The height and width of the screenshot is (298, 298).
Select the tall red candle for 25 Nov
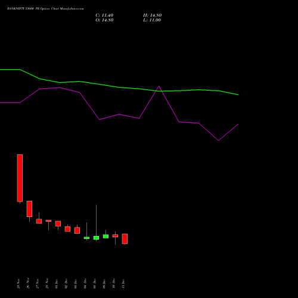pos(20,178)
